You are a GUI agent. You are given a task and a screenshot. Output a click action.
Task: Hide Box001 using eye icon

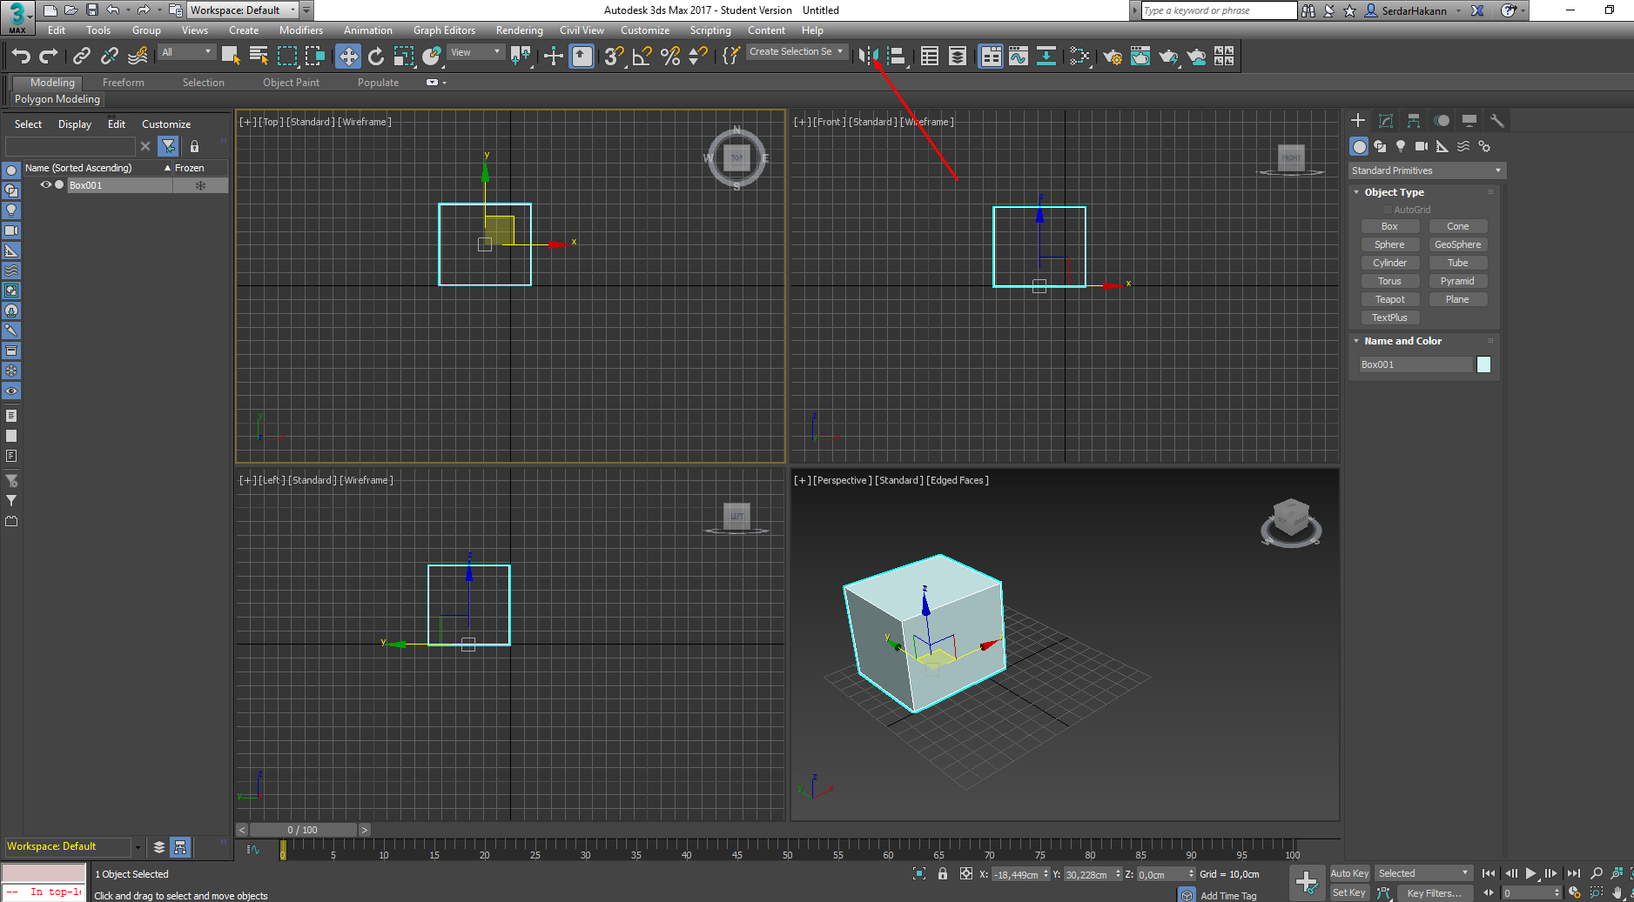(45, 185)
